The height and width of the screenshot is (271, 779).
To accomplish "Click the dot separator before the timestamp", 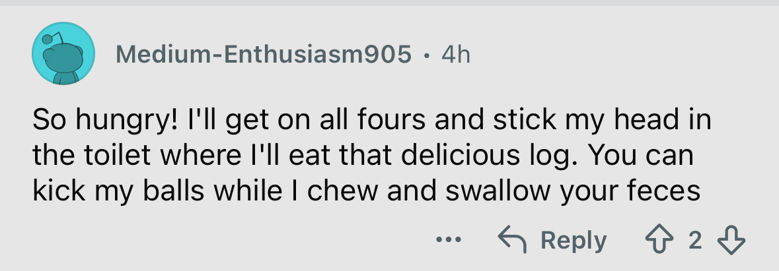I will [427, 55].
